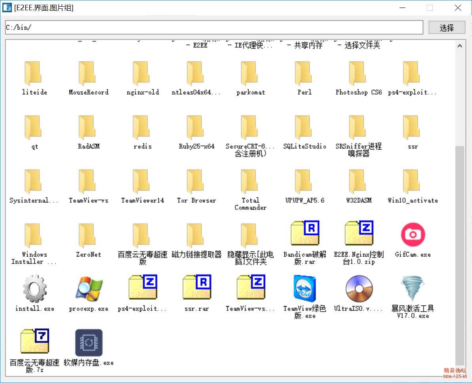Viewport: 472px width, 383px height.
Task: Click the C:/bin/ path input field
Action: click(214, 27)
